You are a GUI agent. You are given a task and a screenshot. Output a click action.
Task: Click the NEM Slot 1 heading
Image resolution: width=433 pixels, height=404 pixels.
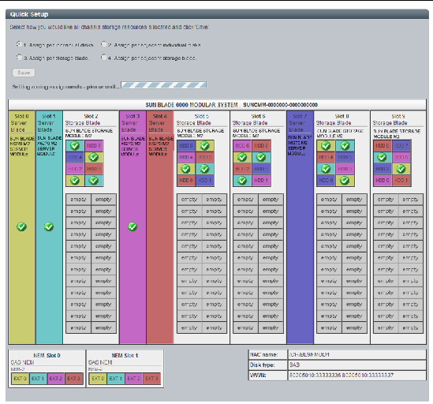(x=125, y=356)
